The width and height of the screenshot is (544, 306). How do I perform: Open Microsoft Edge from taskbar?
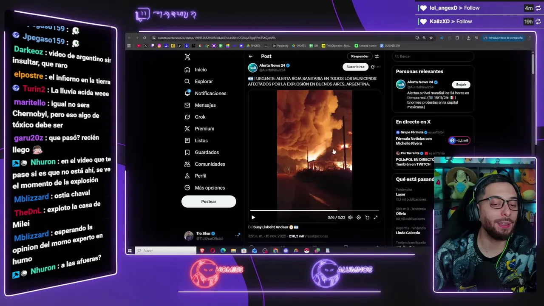(x=223, y=251)
